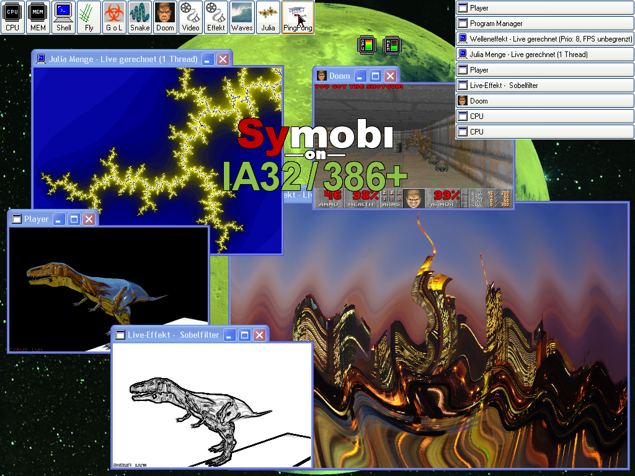Switch to Welleneffekt entry in window list

pyautogui.click(x=545, y=39)
